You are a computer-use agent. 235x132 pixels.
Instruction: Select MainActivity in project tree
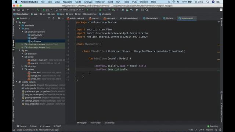(36, 35)
